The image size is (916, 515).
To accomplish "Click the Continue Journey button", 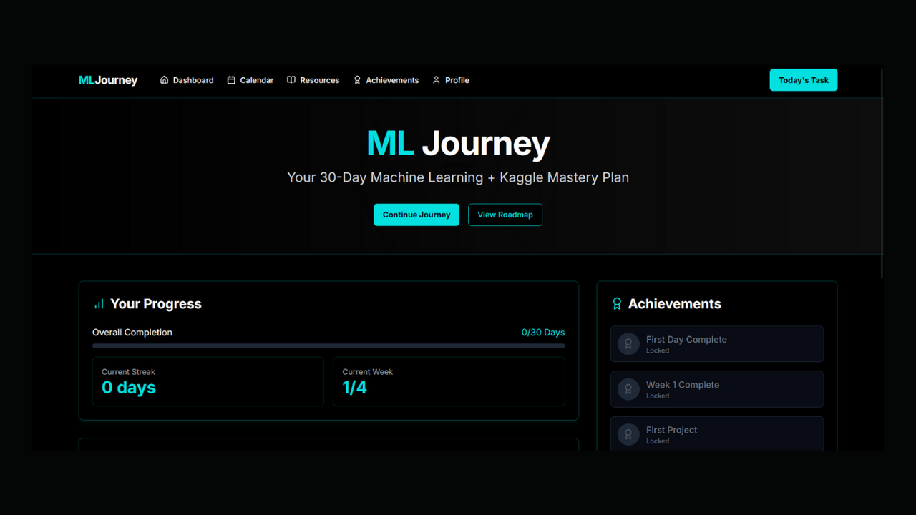I will (416, 215).
